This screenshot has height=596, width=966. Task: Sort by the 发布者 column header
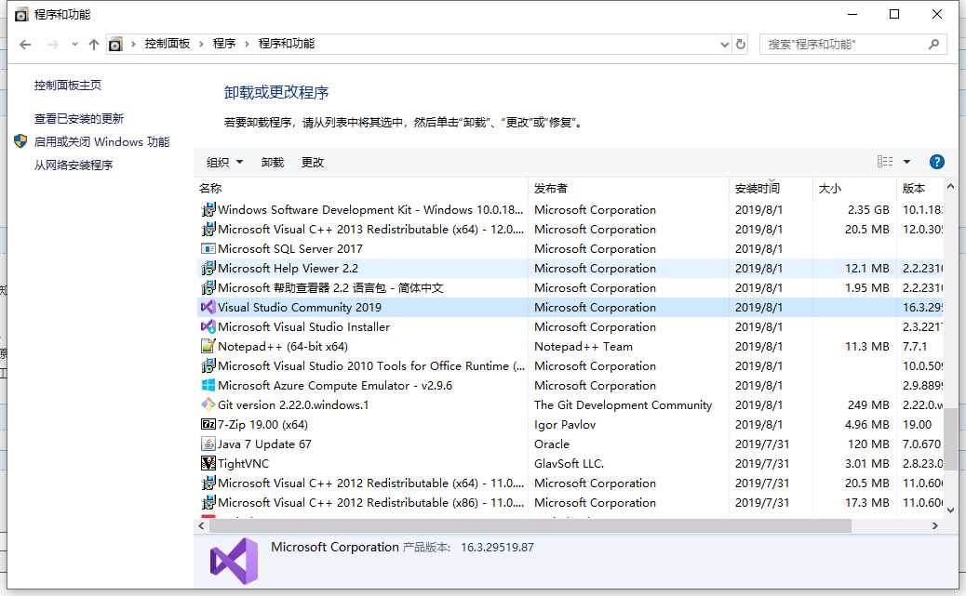click(628, 189)
